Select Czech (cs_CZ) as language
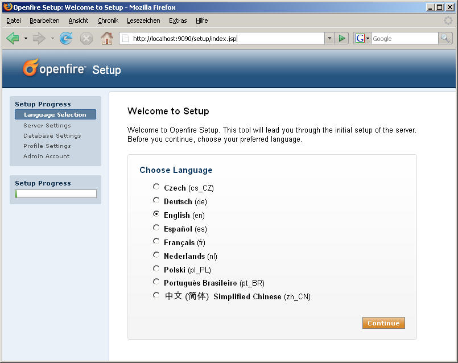458x363 pixels. 156,187
